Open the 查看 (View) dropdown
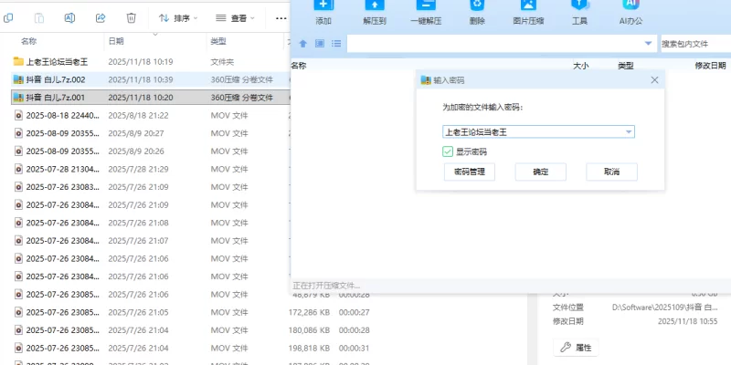Image resolution: width=731 pixels, height=365 pixels. [x=235, y=17]
